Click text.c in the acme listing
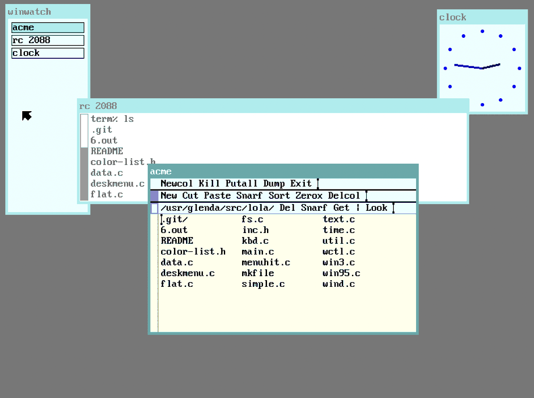 coord(339,219)
